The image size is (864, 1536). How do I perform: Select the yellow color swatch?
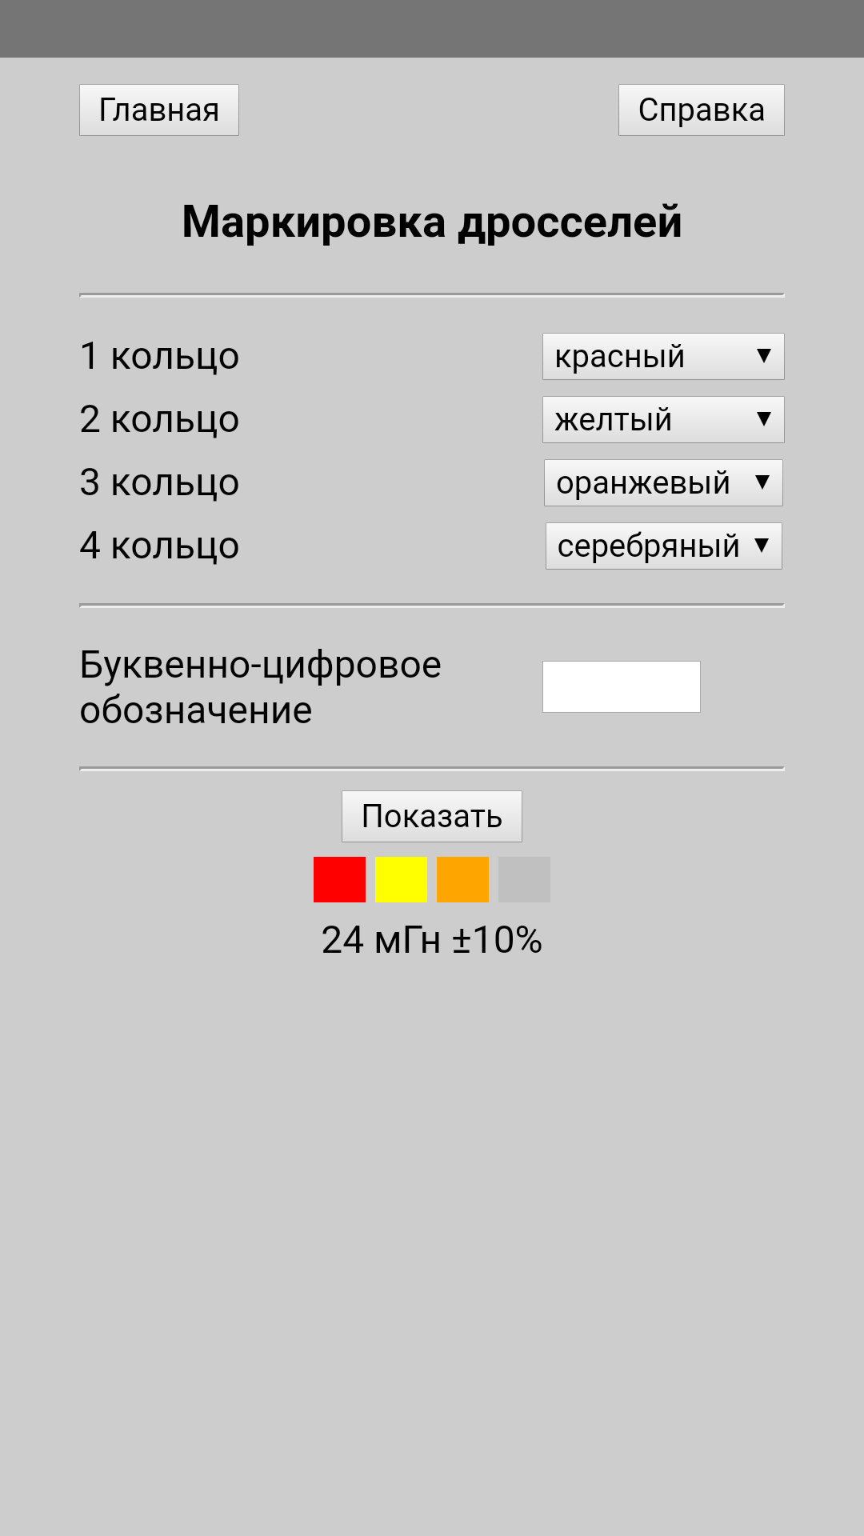401,879
